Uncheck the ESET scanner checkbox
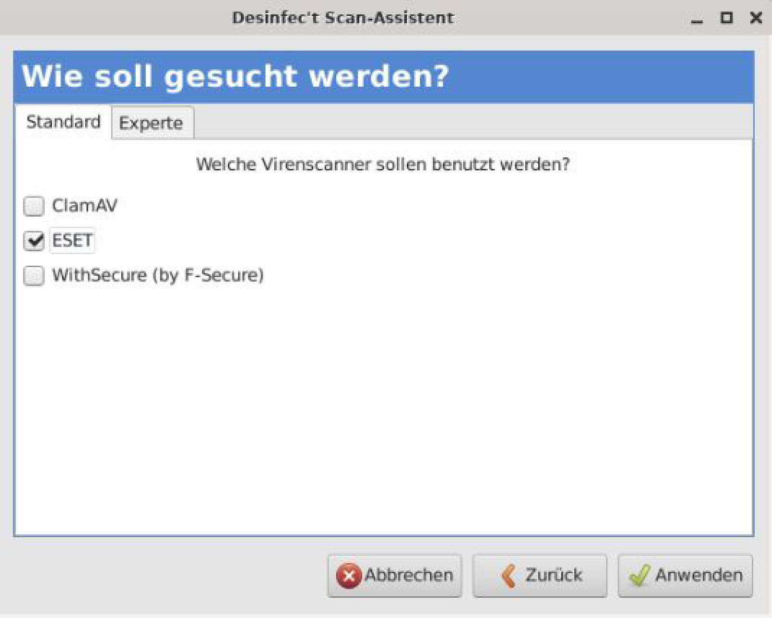 pyautogui.click(x=34, y=241)
